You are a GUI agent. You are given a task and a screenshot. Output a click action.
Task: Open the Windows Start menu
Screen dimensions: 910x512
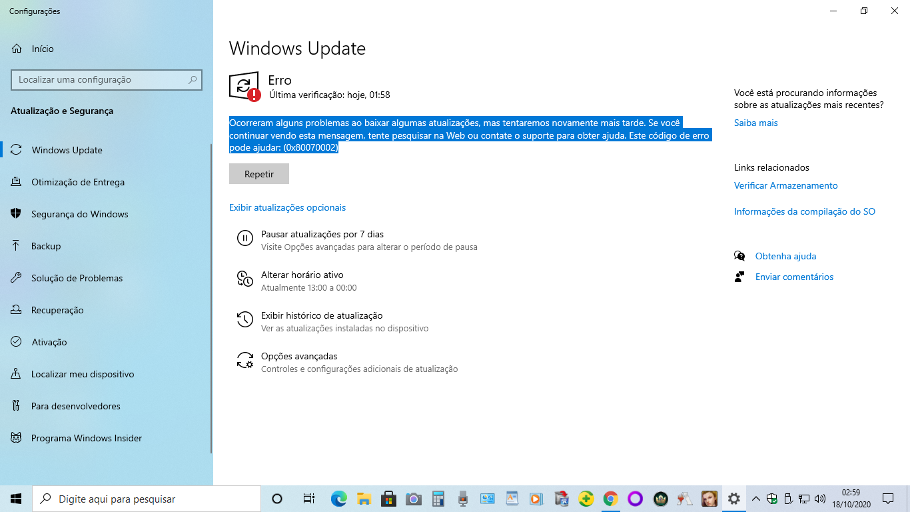[16, 499]
